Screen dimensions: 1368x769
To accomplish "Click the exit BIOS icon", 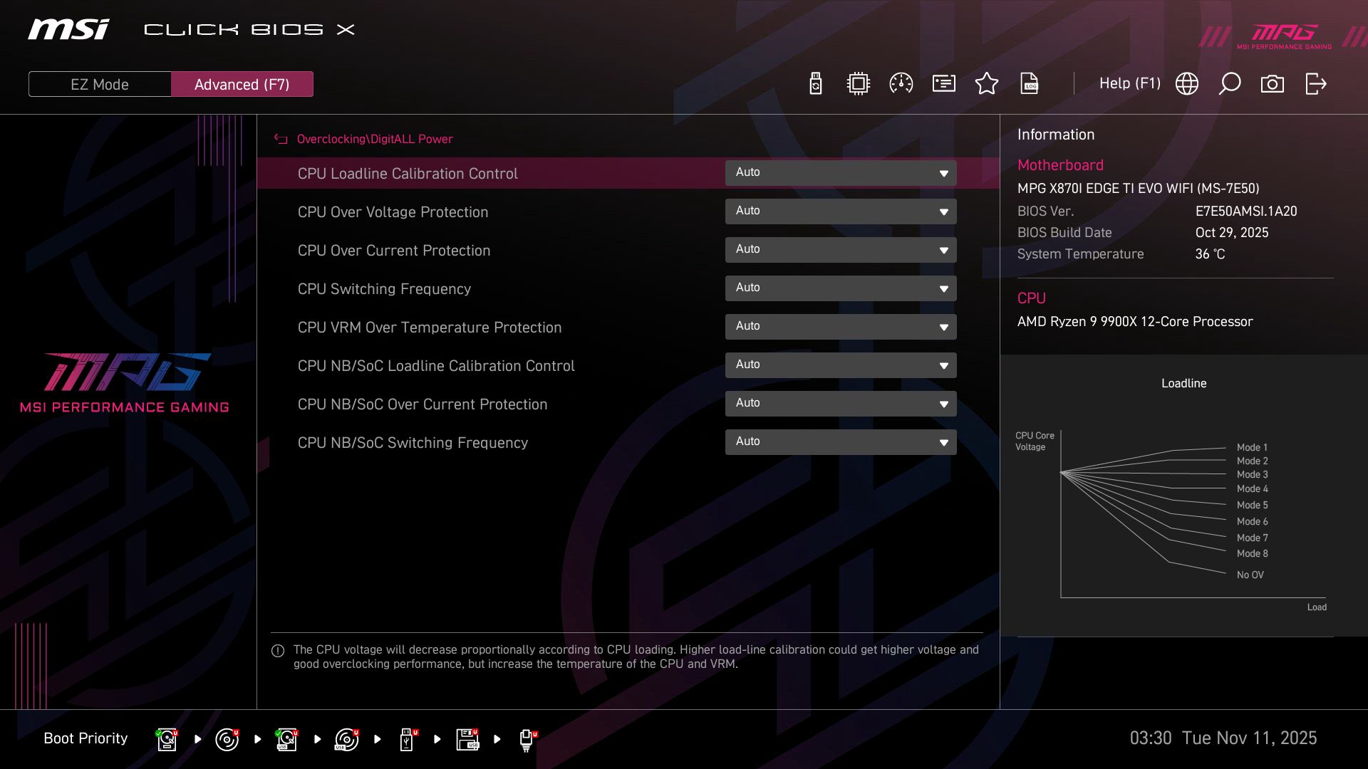I will point(1315,83).
